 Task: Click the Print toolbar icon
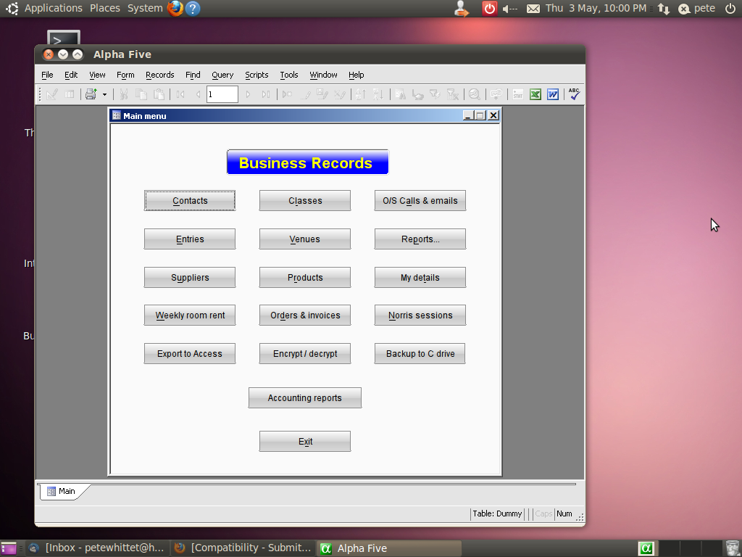91,94
